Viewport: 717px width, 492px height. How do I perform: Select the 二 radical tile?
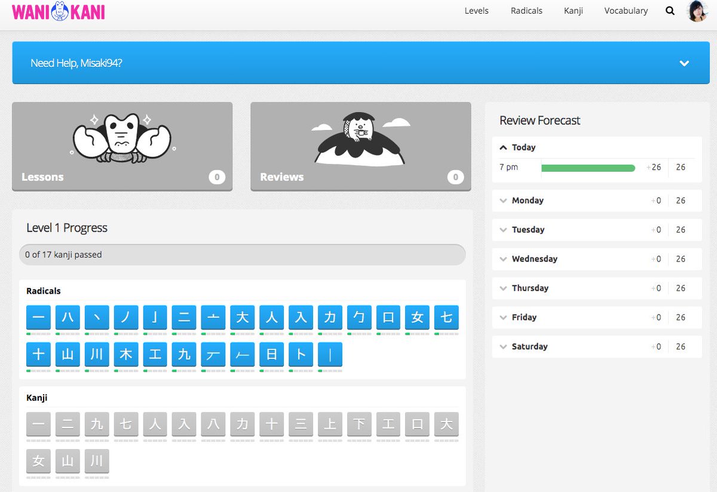[184, 317]
